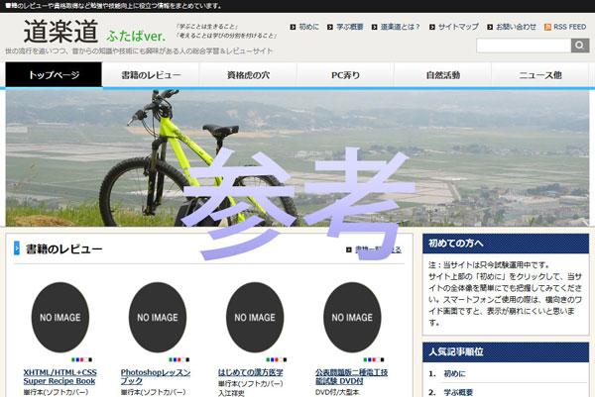Click the 書籍のレビュー section heading
The width and height of the screenshot is (595, 397).
coord(63,248)
